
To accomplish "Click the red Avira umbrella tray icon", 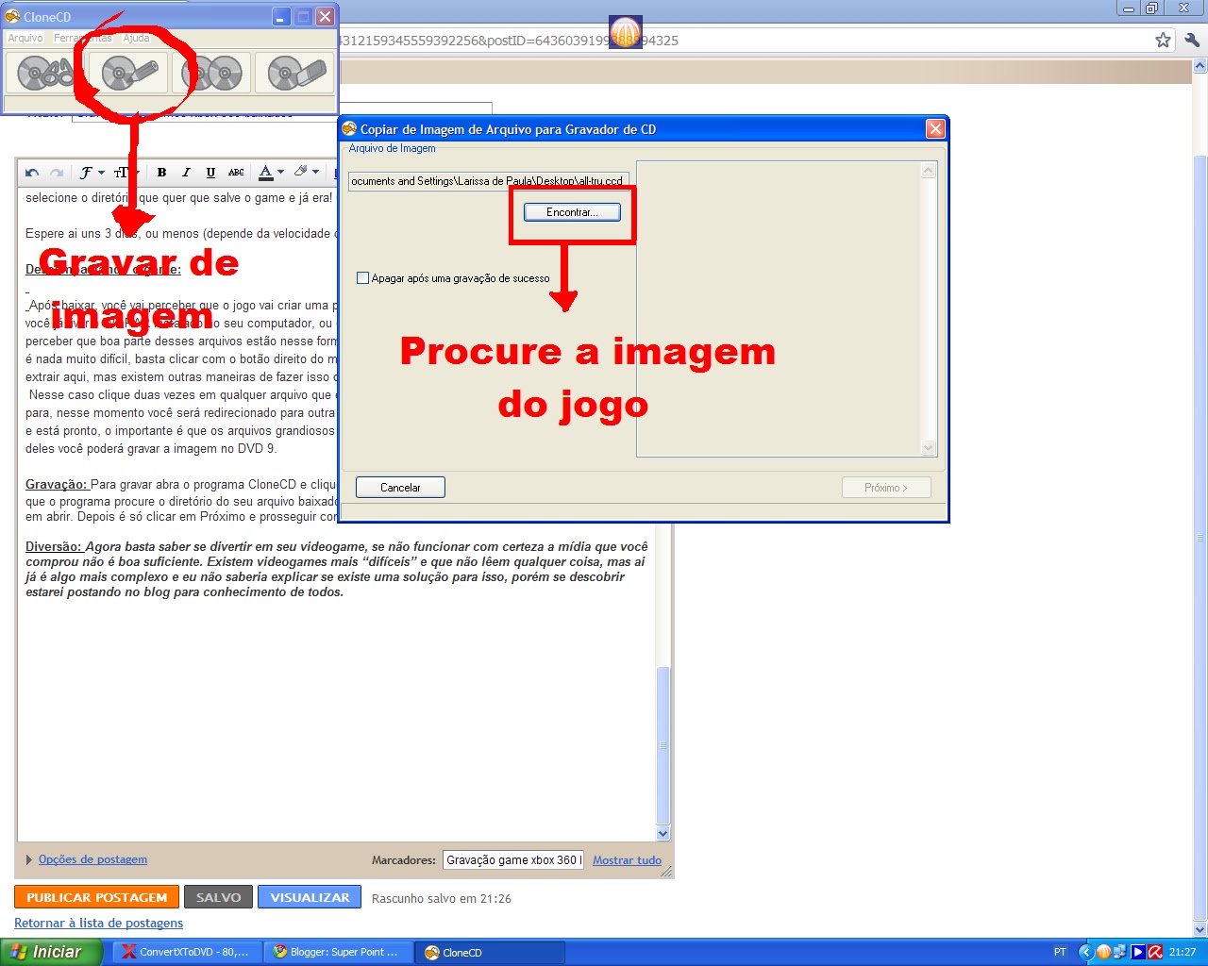I will pyautogui.click(x=1155, y=952).
